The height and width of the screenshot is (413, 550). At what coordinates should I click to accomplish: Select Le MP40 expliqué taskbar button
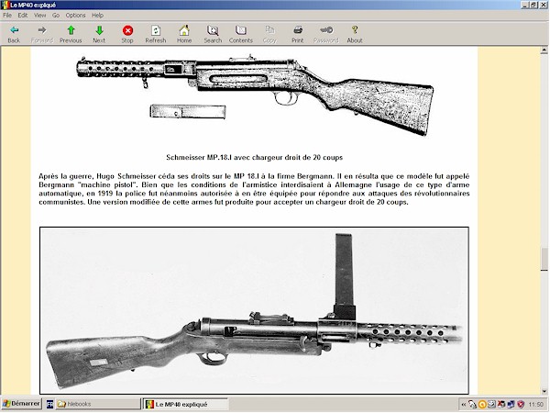pyautogui.click(x=186, y=404)
